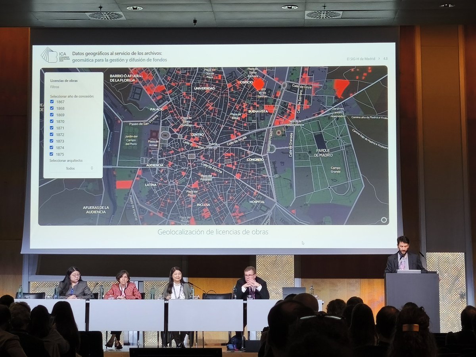Toggle the 1870 year filter checkbox

tap(52, 121)
